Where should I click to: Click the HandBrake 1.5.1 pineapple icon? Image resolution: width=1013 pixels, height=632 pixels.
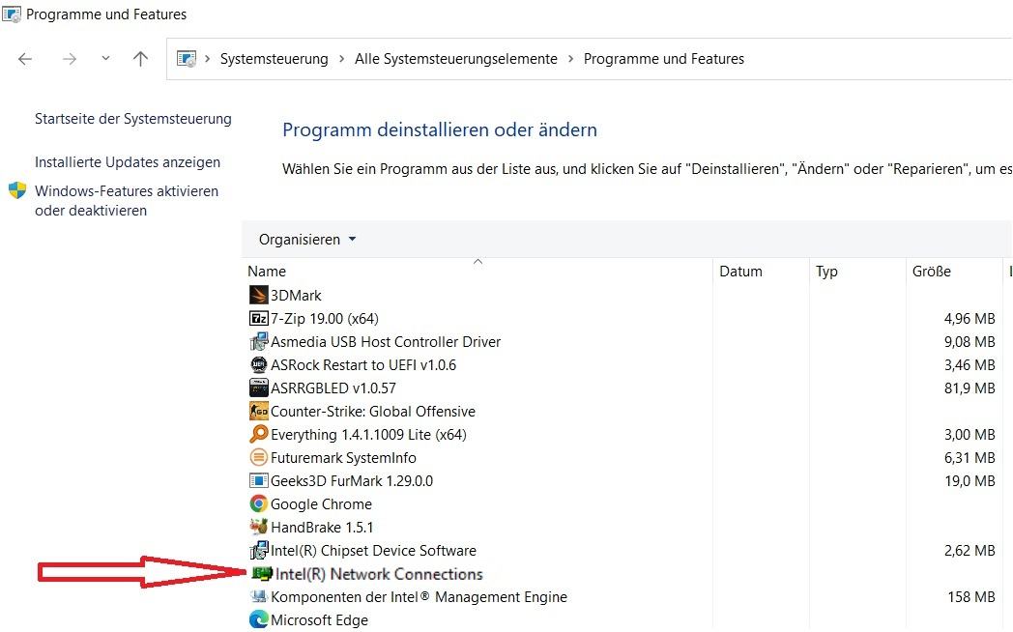[x=258, y=528]
